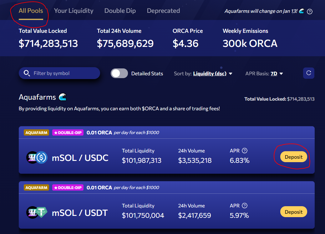325x234 pixels.
Task: Open the Deprecated tab
Action: (163, 11)
